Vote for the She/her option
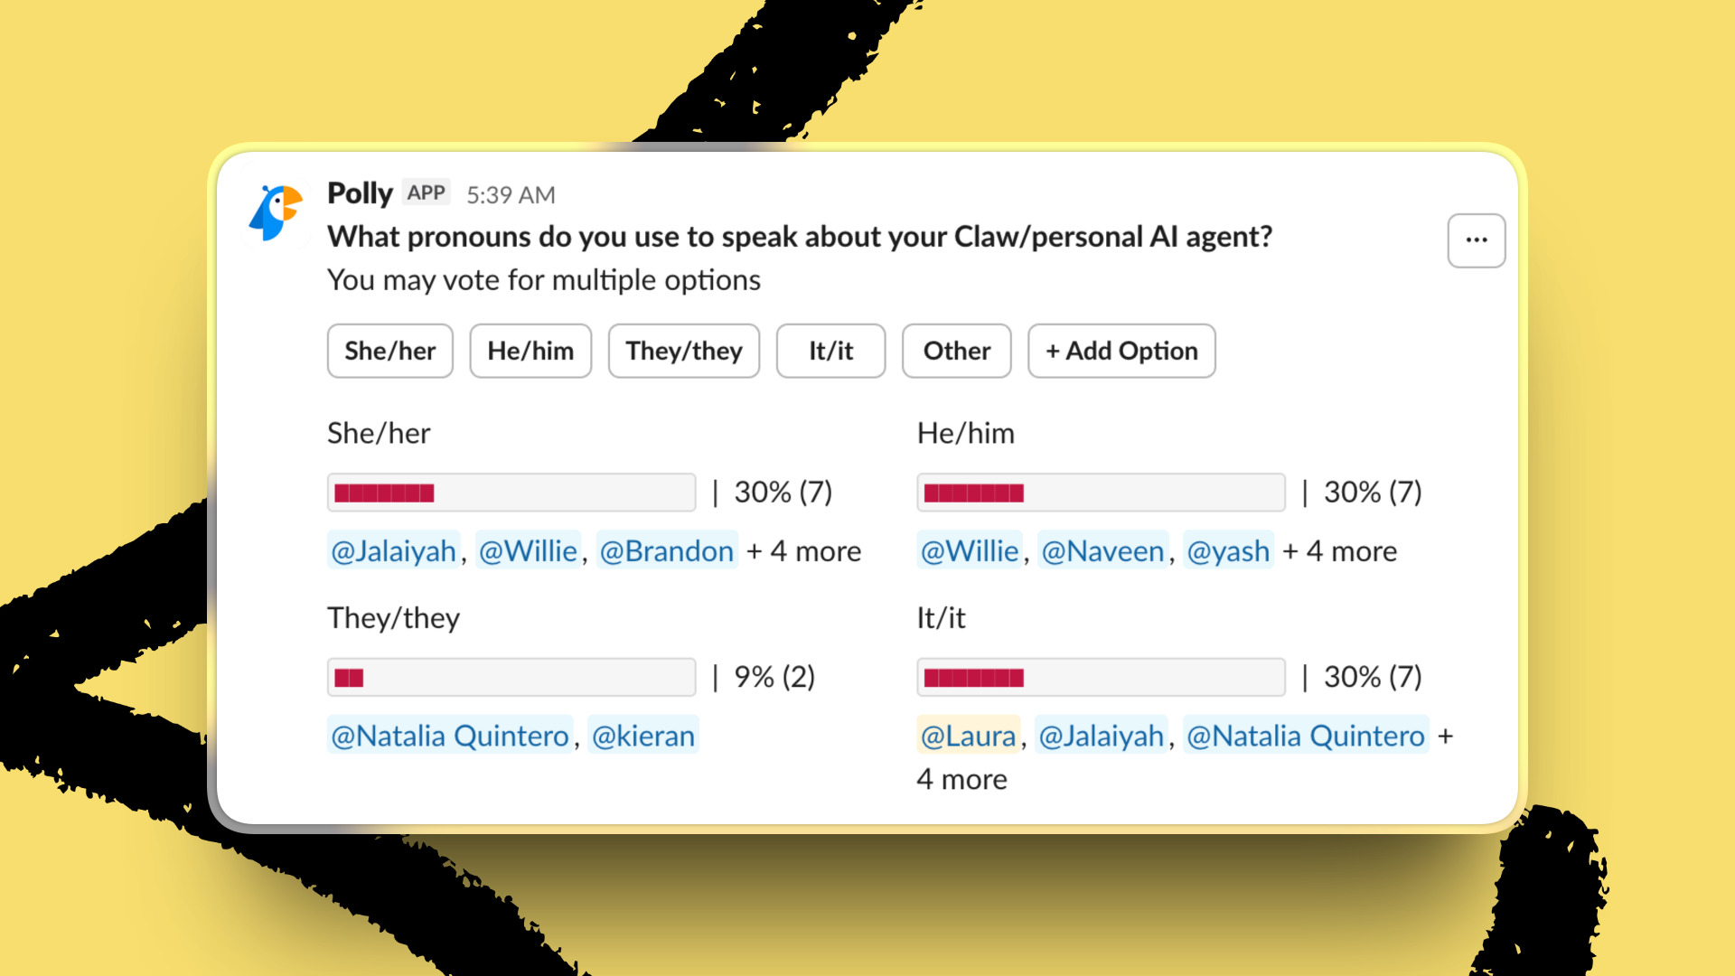 [x=389, y=351]
